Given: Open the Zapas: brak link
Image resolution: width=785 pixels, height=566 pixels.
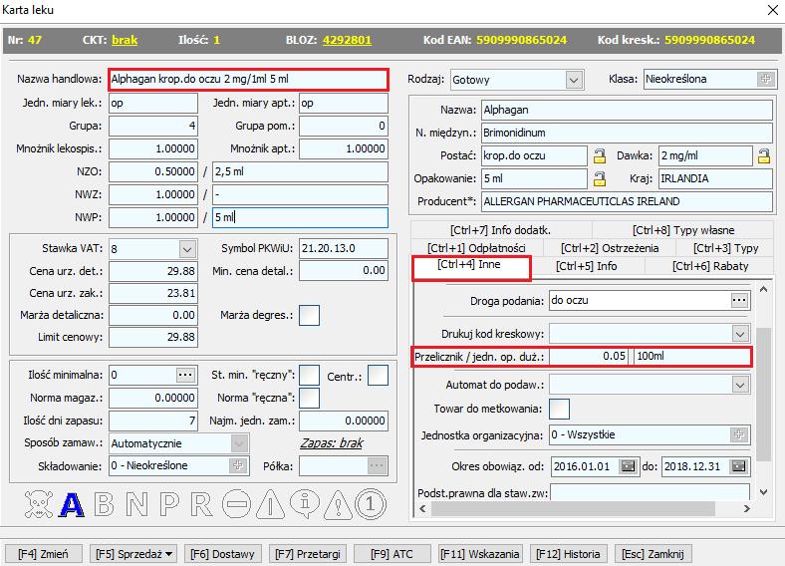Looking at the screenshot, I should [x=332, y=443].
